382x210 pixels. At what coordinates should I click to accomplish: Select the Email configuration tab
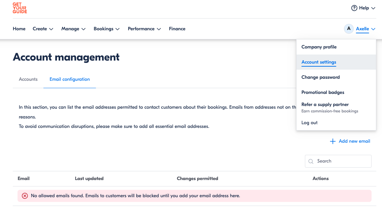[70, 79]
